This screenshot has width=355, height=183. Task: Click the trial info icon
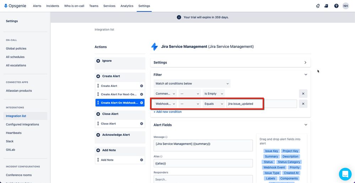point(179,17)
